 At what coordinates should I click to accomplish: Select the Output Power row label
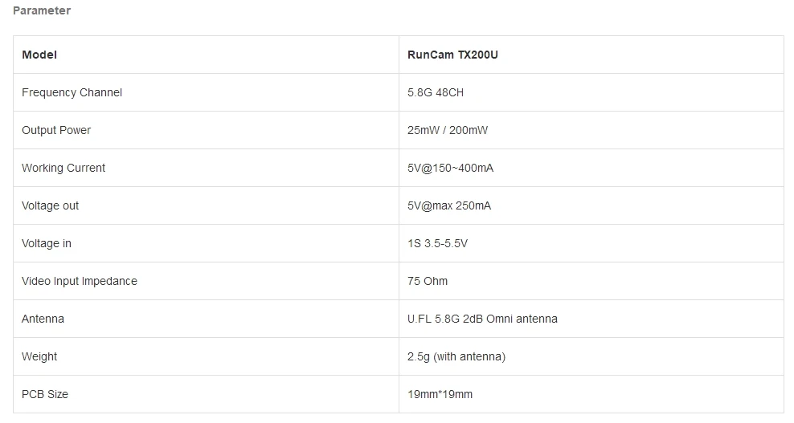56,130
